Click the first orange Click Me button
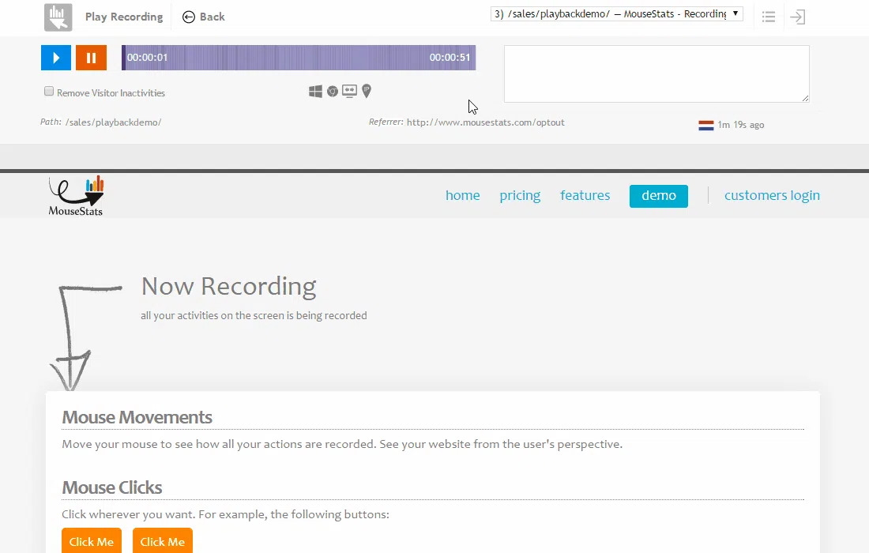The image size is (869, 553). (x=92, y=541)
